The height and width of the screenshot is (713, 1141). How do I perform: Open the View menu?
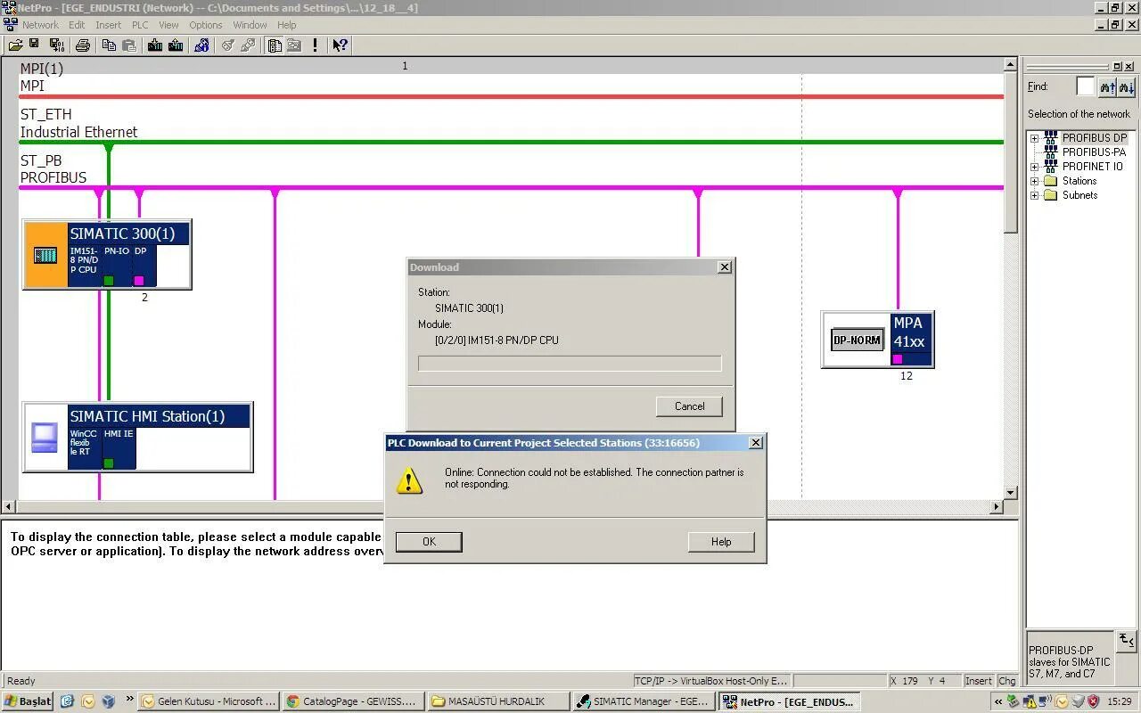tap(168, 25)
